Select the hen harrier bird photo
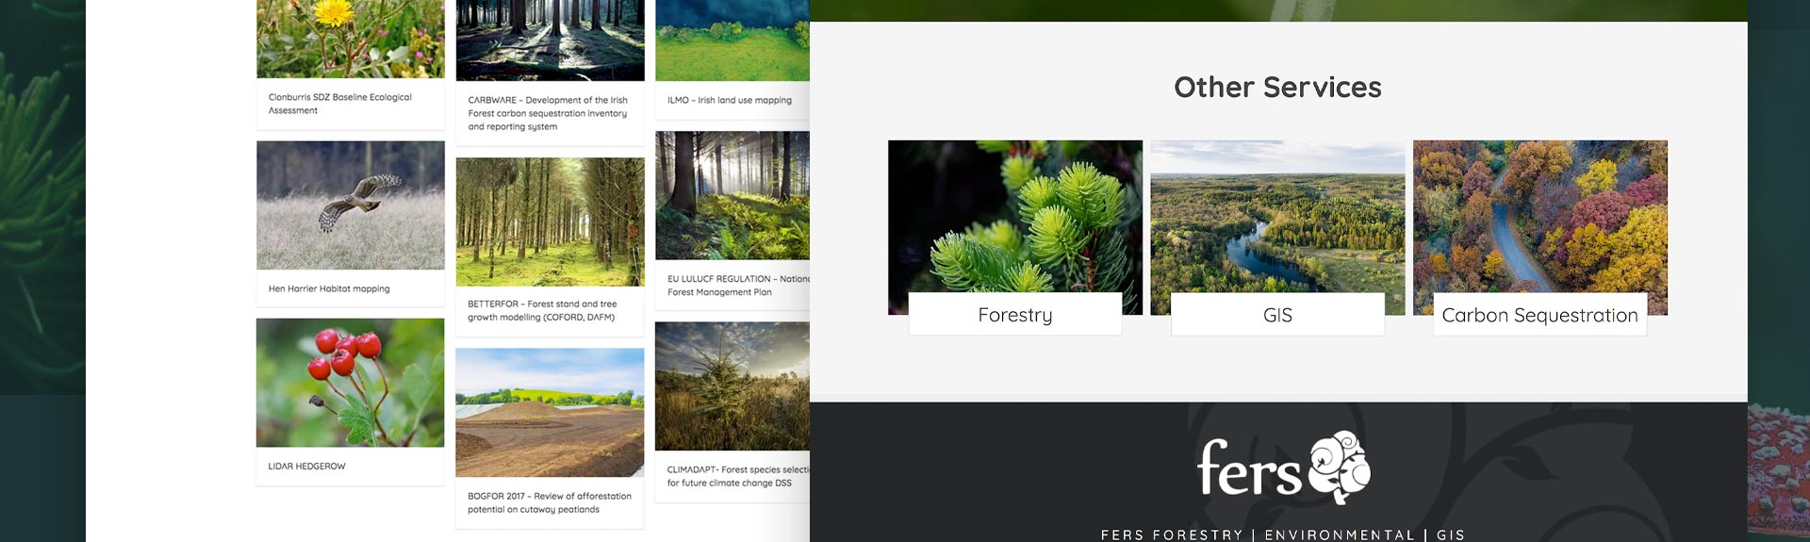Viewport: 1810px width, 542px height. tap(351, 205)
